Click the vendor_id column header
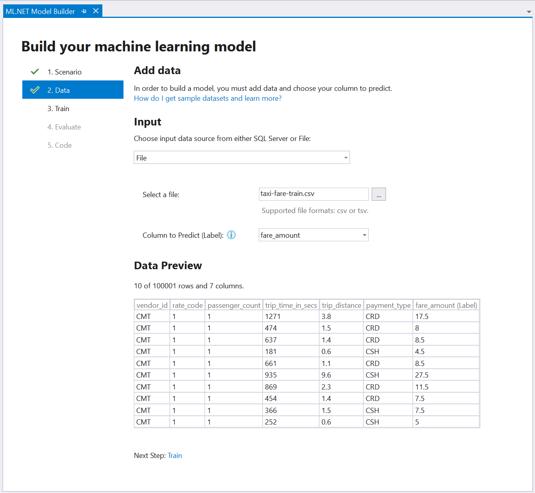 click(152, 305)
